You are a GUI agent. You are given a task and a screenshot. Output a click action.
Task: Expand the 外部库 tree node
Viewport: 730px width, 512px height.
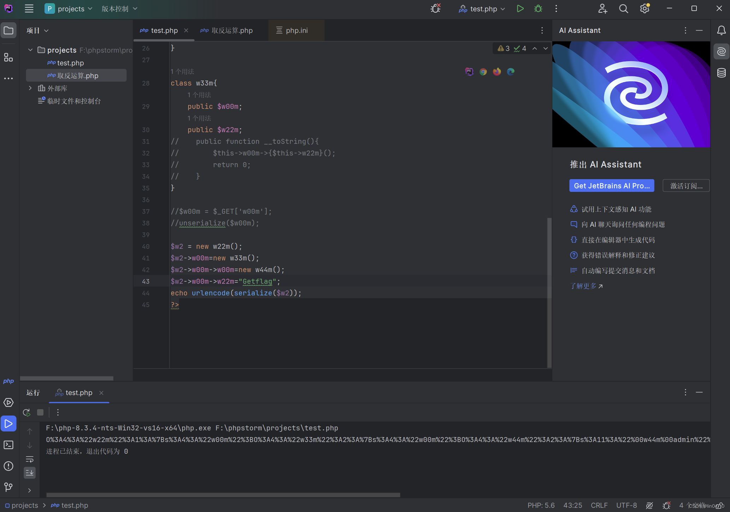click(x=30, y=88)
